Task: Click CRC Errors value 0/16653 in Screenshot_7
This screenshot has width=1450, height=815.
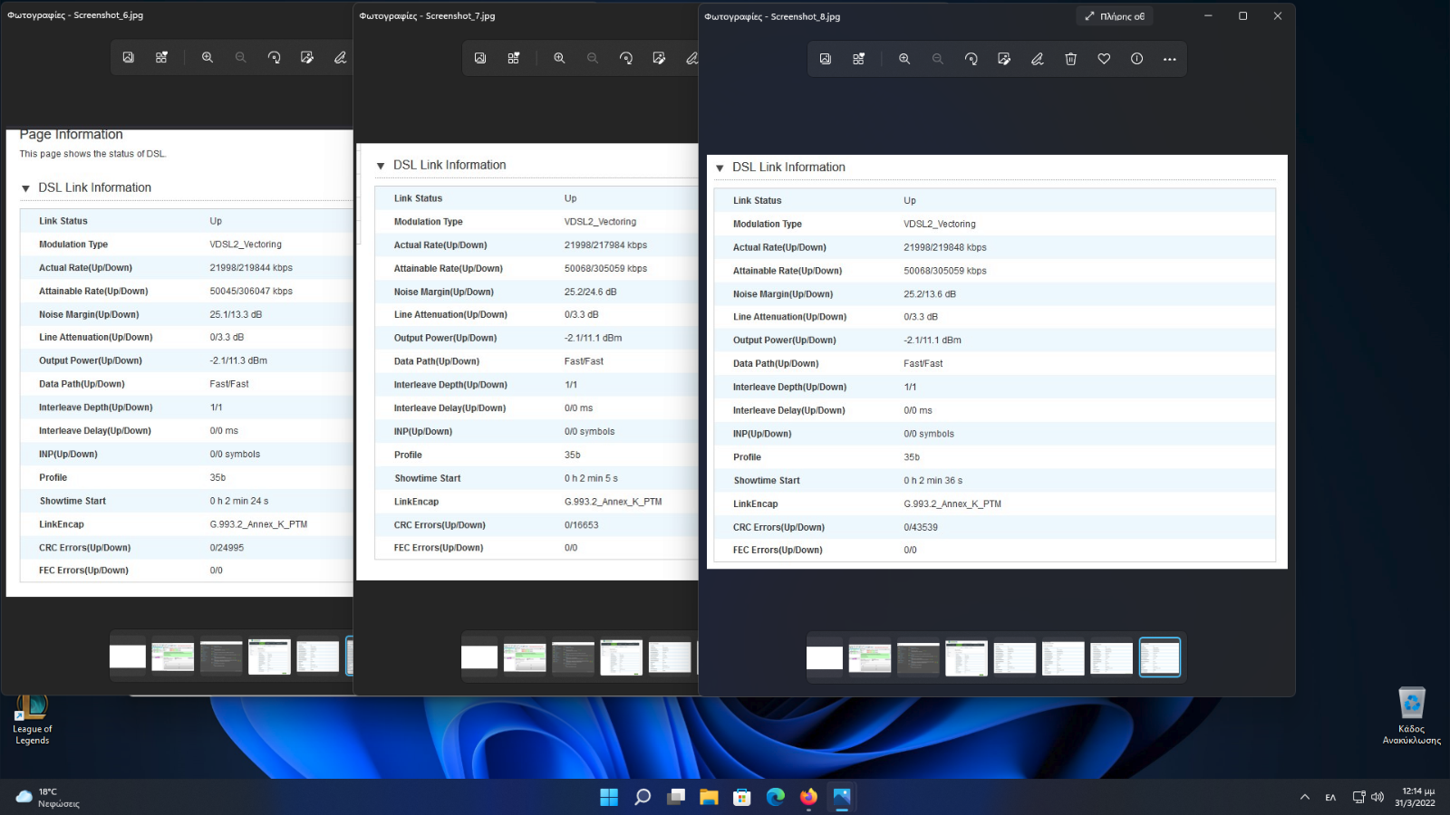Action: click(x=582, y=525)
